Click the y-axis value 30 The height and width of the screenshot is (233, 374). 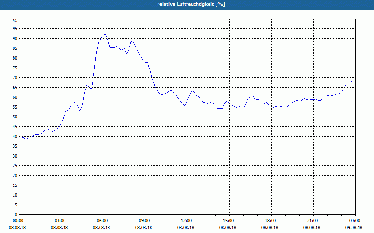(x=15, y=156)
